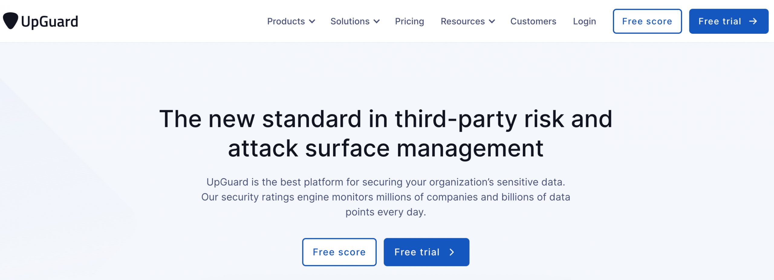The width and height of the screenshot is (774, 280).
Task: Expand the chevron next to Resources
Action: tap(492, 21)
